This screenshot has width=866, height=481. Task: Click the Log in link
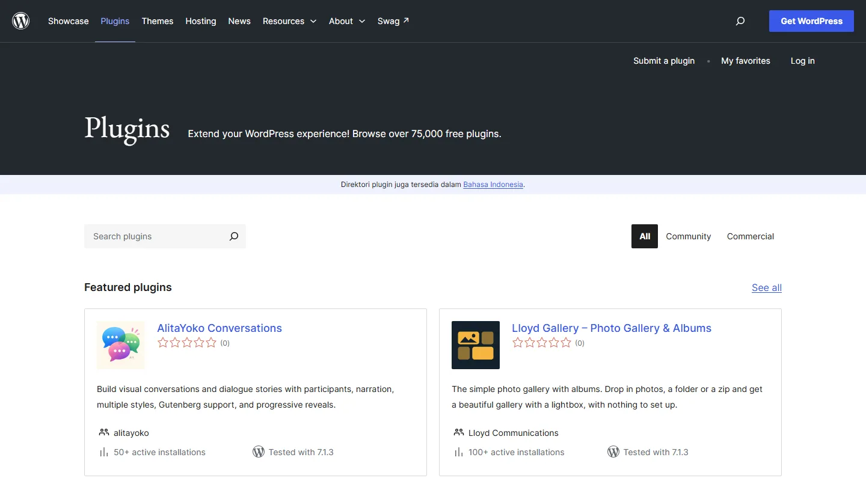point(803,61)
